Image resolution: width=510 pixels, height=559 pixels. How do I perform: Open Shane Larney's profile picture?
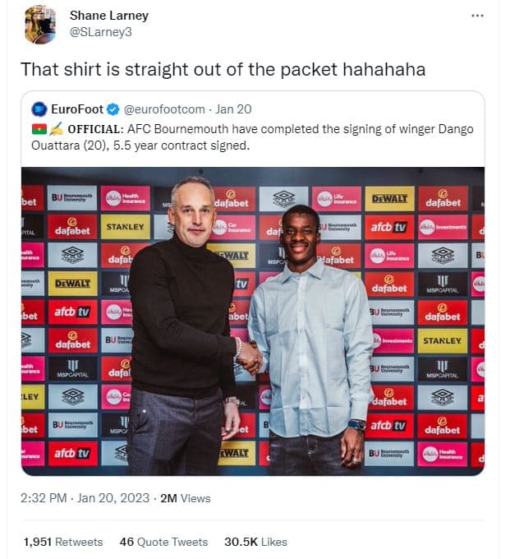pos(40,24)
